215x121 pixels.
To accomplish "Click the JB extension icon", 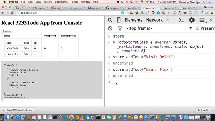I will pos(142,13).
